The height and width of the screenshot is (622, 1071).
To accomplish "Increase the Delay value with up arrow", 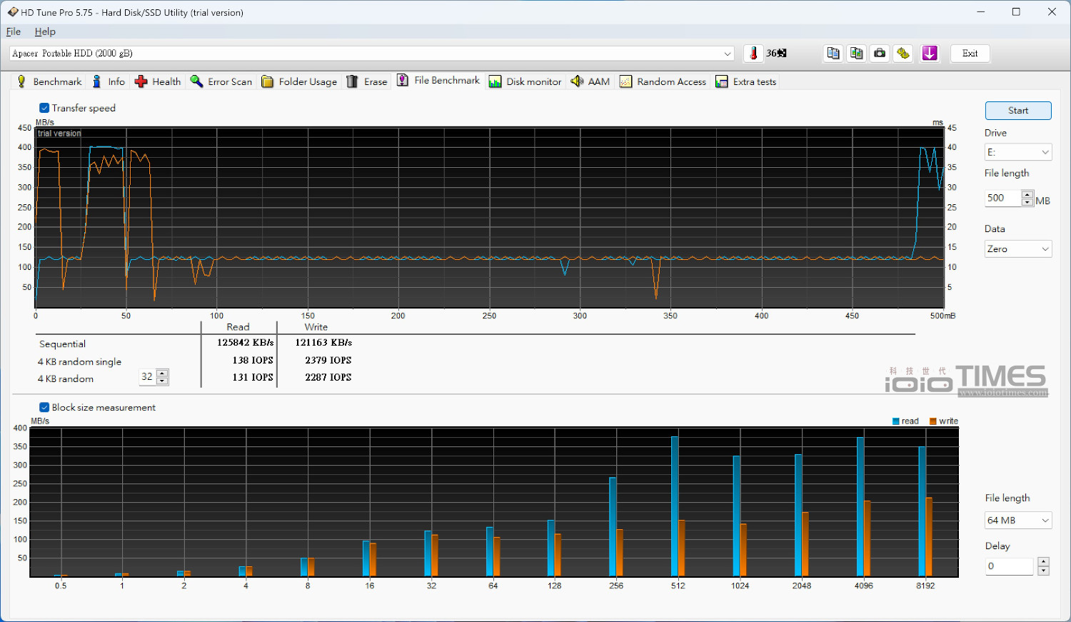I will click(1043, 562).
